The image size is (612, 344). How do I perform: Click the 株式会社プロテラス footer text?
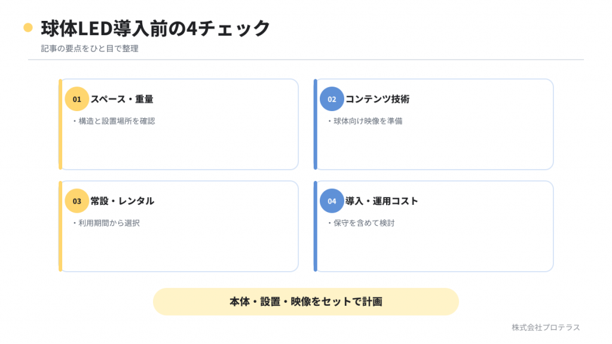[546, 327]
